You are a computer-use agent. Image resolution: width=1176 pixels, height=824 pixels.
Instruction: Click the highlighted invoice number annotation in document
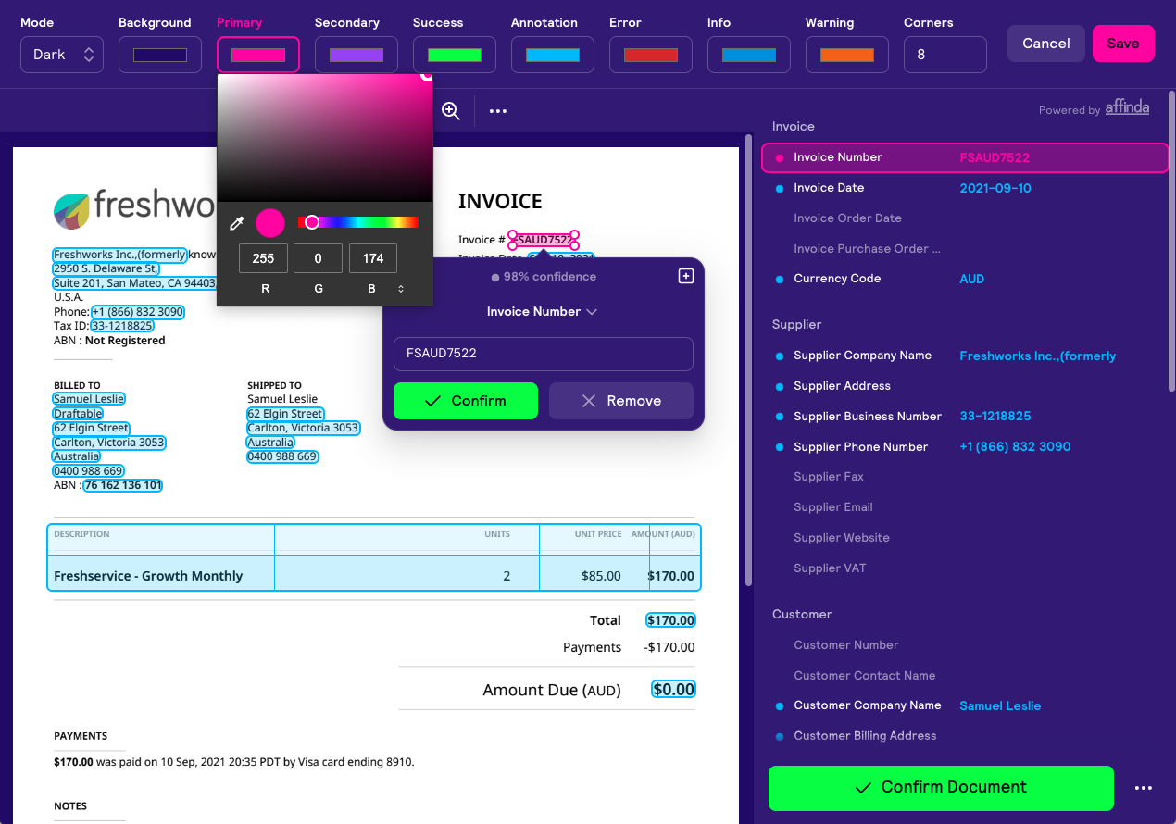[544, 240]
